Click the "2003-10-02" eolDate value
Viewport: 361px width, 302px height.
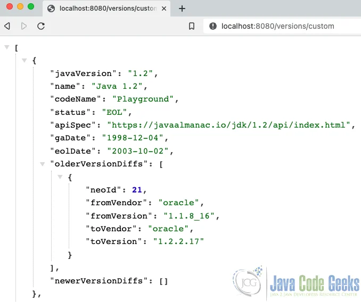138,151
